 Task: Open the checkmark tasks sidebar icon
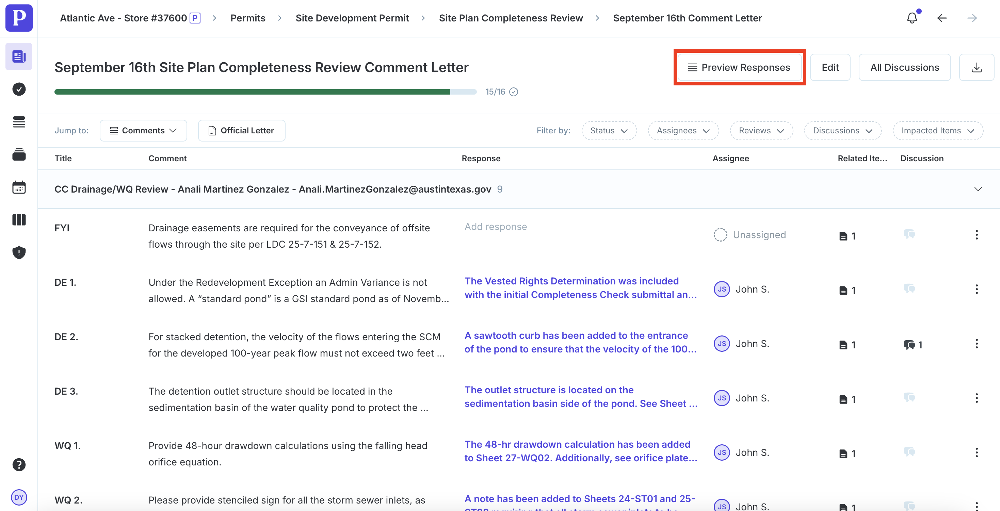coord(19,89)
